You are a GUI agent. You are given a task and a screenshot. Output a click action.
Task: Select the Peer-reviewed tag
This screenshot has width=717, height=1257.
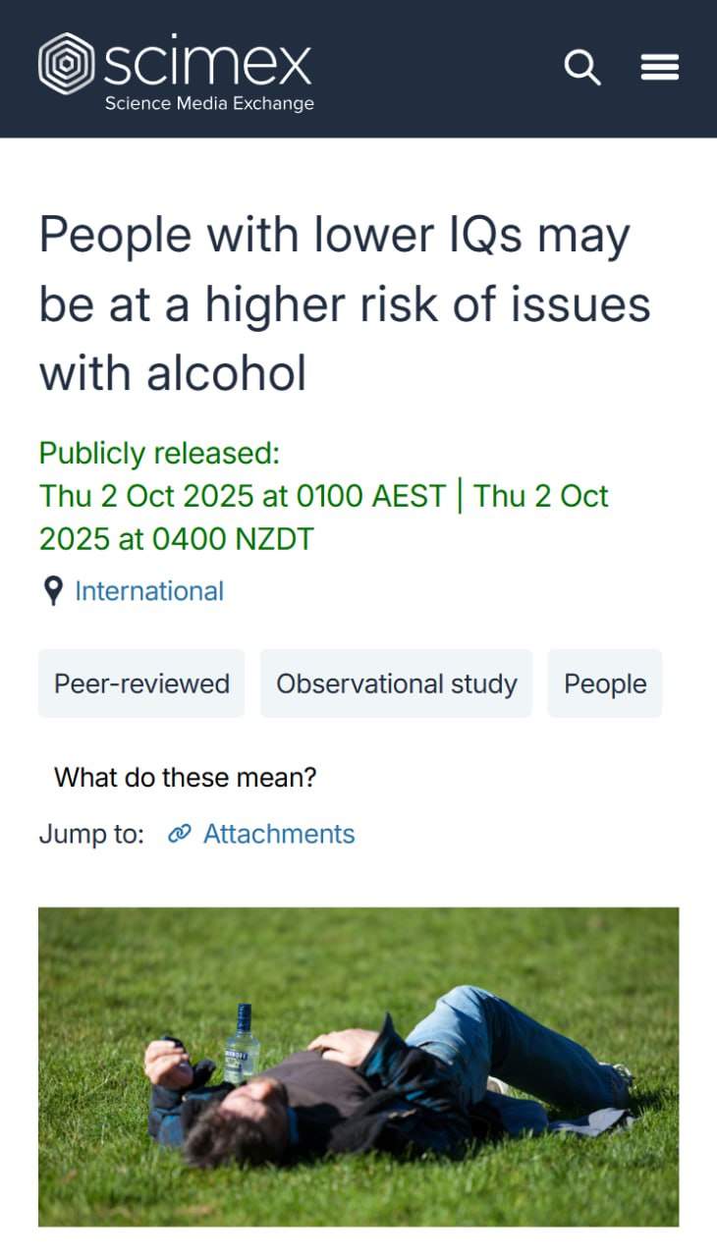point(141,683)
